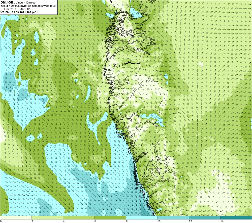Click the 'IT: Fim. 23. 09. 2021 12Z' line
The height and width of the screenshot is (223, 252).
[x=16, y=9]
